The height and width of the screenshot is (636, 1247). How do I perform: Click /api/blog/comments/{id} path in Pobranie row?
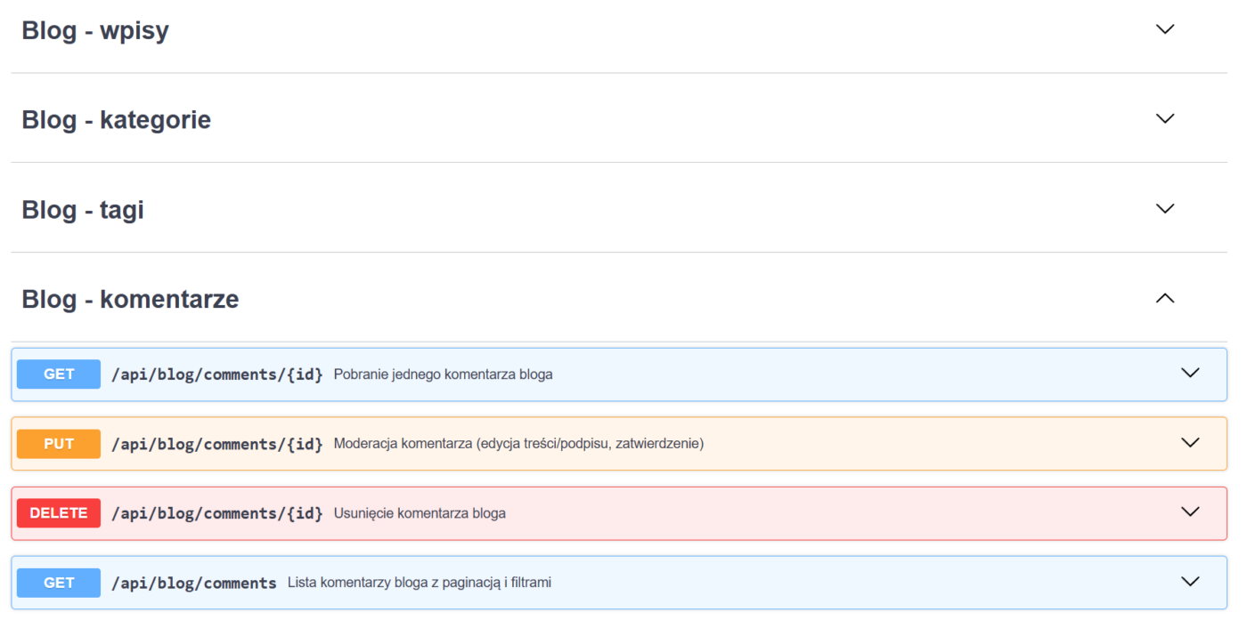pyautogui.click(x=217, y=374)
